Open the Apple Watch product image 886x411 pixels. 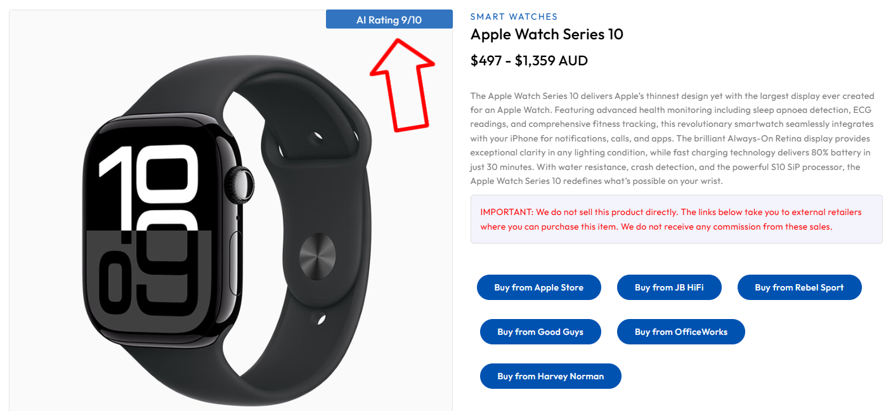coord(231,211)
